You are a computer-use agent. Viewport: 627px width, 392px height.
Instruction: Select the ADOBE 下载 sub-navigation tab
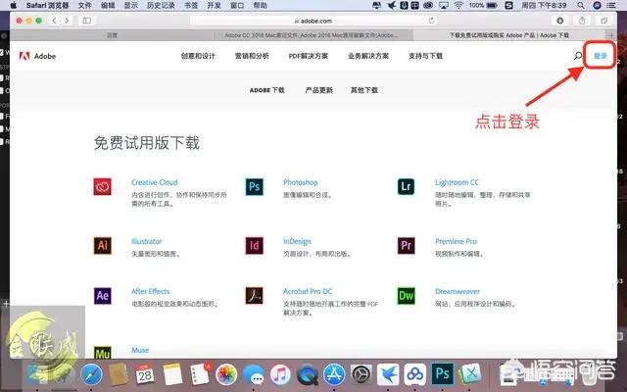click(x=267, y=90)
